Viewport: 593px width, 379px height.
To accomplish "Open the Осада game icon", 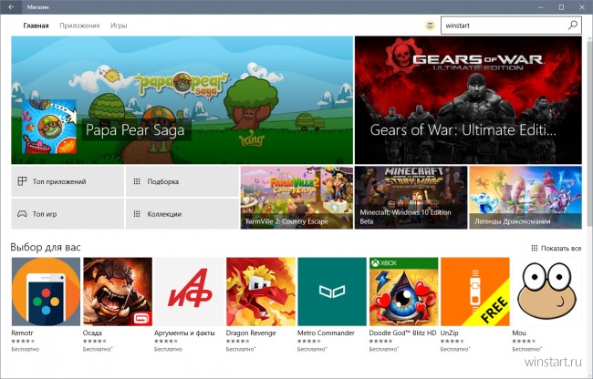I will point(118,292).
